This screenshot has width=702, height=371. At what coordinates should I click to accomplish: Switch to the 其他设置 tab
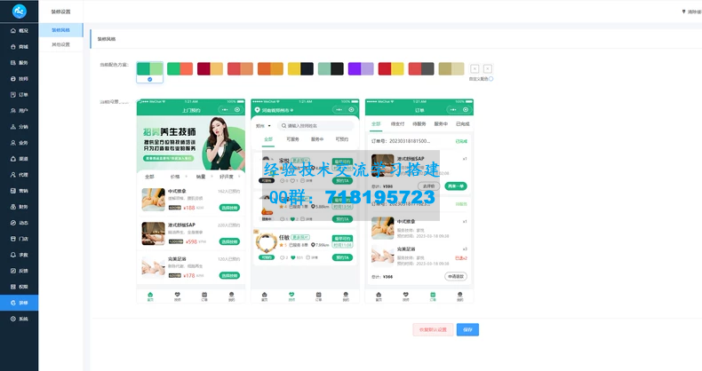click(x=61, y=43)
